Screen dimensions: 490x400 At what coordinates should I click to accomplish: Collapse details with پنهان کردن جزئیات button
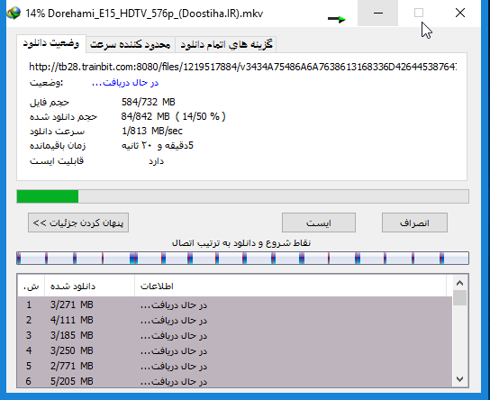[x=78, y=223]
